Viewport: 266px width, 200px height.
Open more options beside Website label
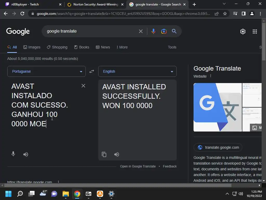[211, 76]
